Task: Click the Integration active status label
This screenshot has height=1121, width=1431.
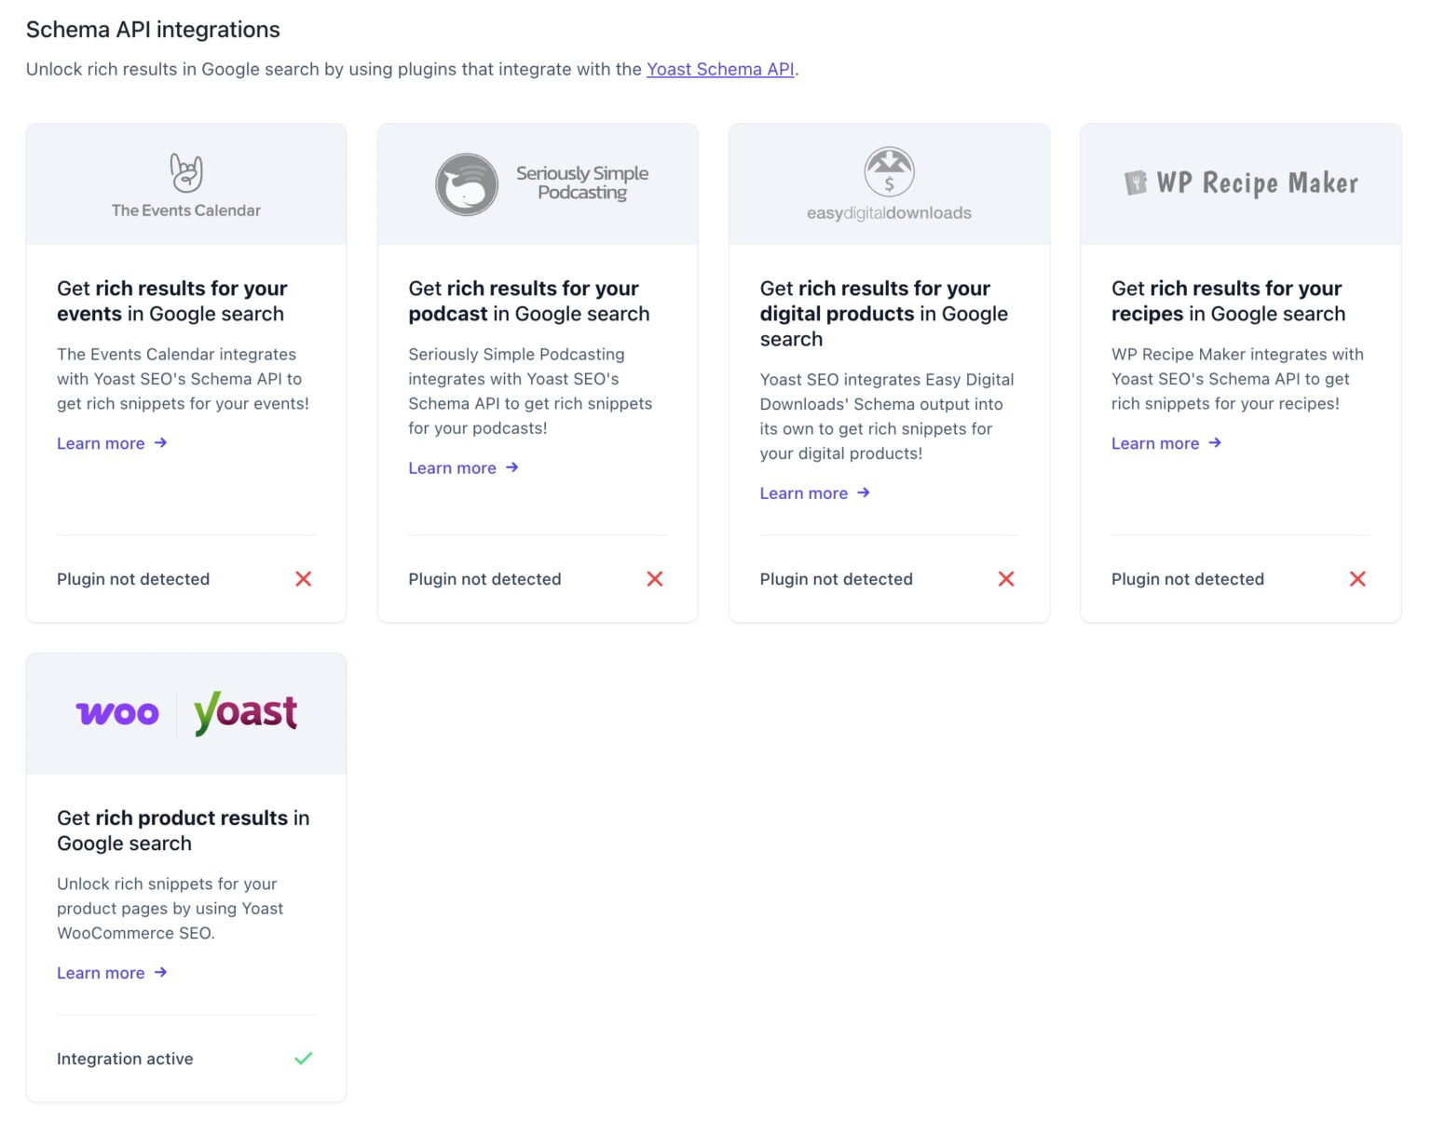Action: [125, 1059]
